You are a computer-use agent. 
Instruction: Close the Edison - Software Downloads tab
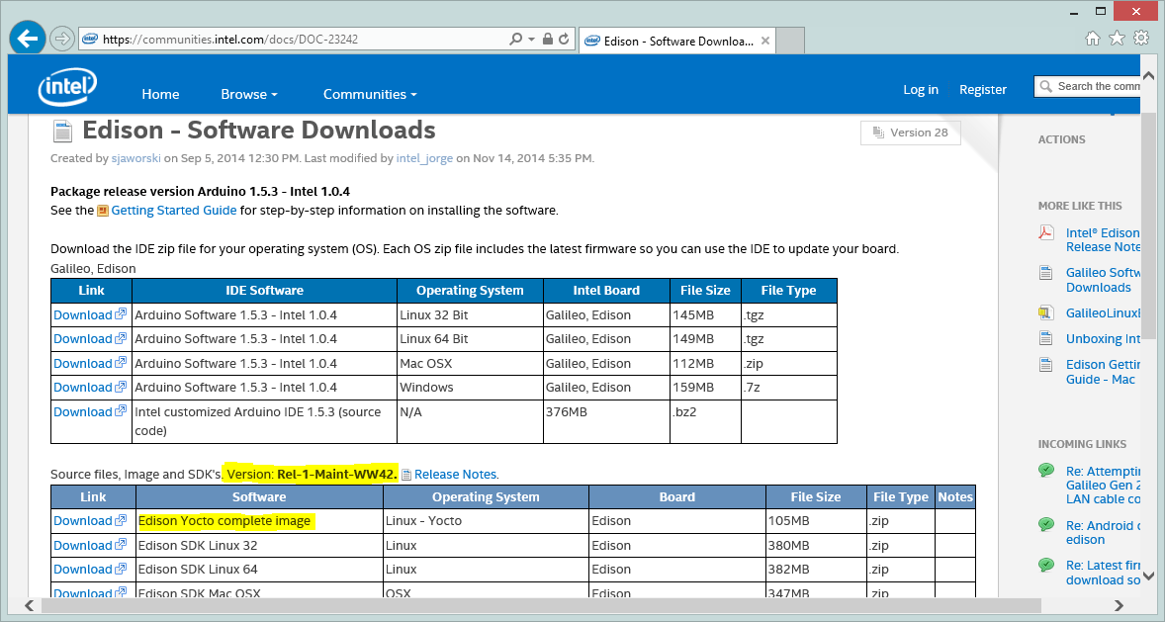pyautogui.click(x=765, y=41)
